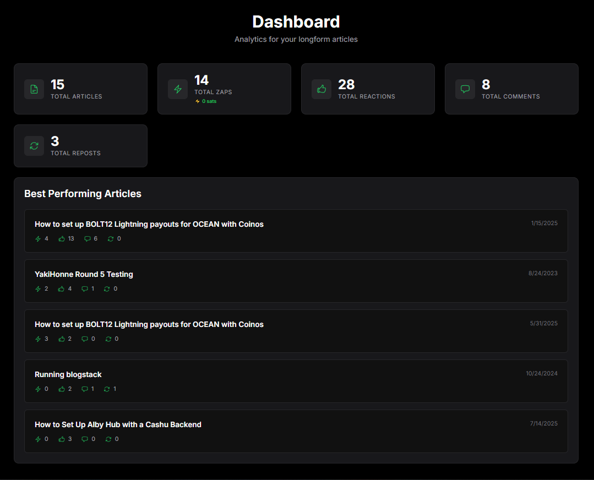
Task: Click the date 7/14/2025
Action: (543, 423)
